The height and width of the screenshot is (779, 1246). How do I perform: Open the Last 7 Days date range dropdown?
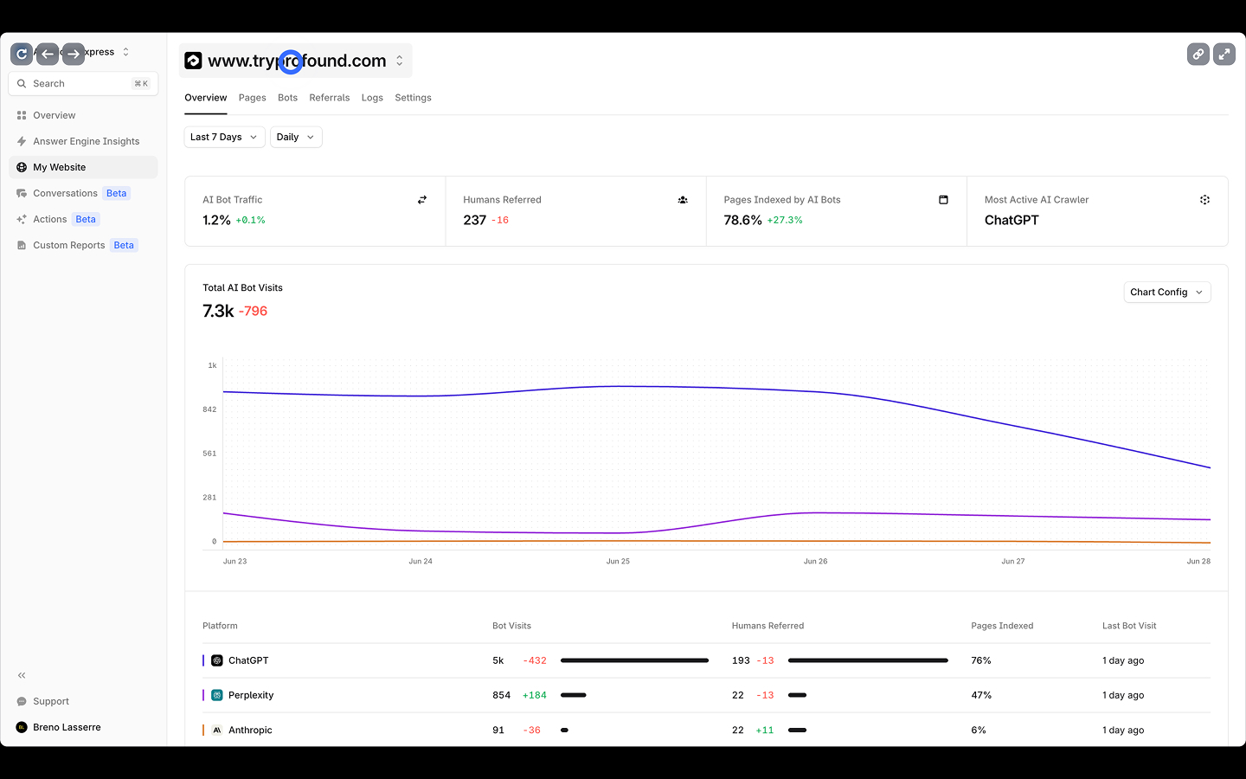(224, 137)
